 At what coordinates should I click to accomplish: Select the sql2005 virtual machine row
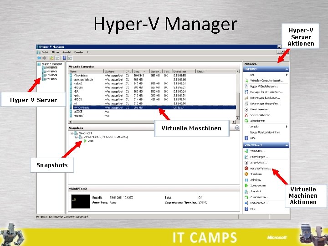153,112
